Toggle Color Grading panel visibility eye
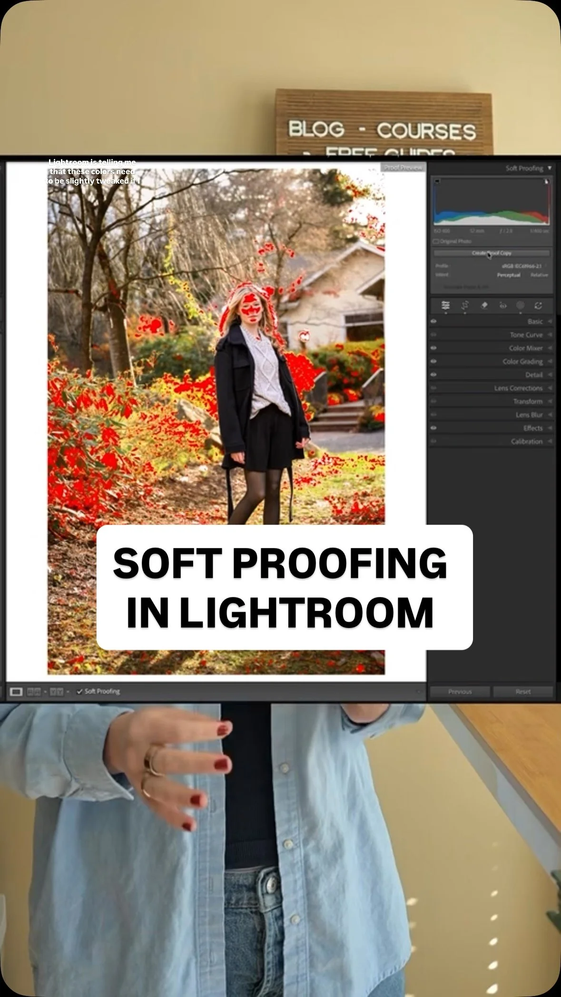 433,362
